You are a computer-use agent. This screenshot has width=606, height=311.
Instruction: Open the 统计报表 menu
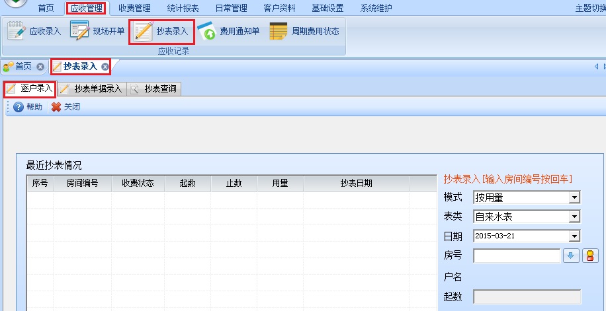coord(183,8)
